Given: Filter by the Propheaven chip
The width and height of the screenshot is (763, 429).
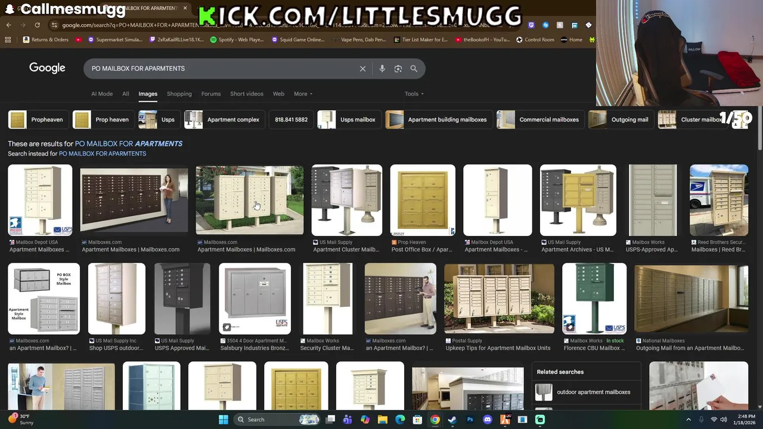Looking at the screenshot, I should (38, 120).
